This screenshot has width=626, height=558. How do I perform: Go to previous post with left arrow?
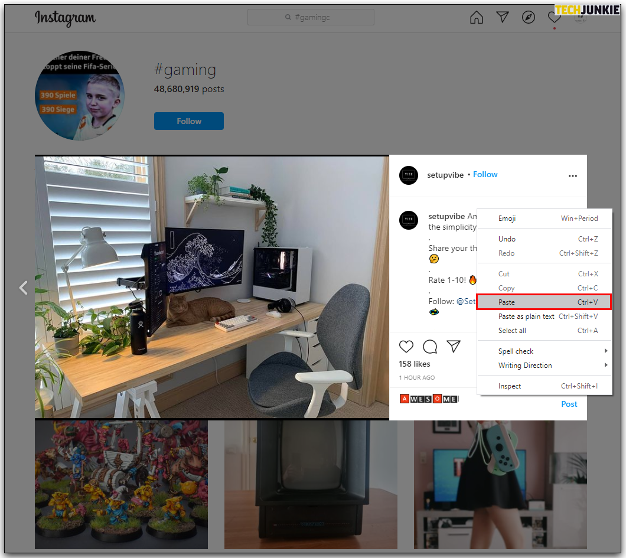coord(24,288)
